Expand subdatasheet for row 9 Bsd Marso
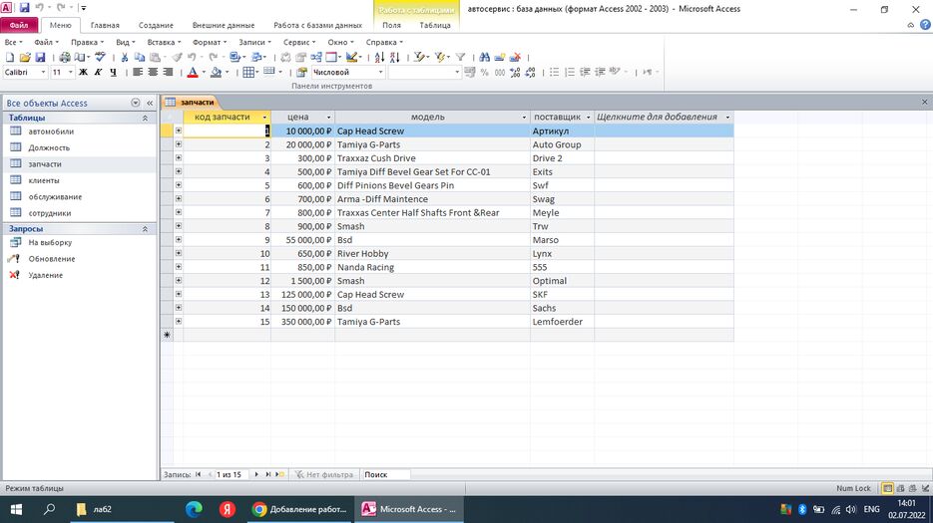 (178, 239)
